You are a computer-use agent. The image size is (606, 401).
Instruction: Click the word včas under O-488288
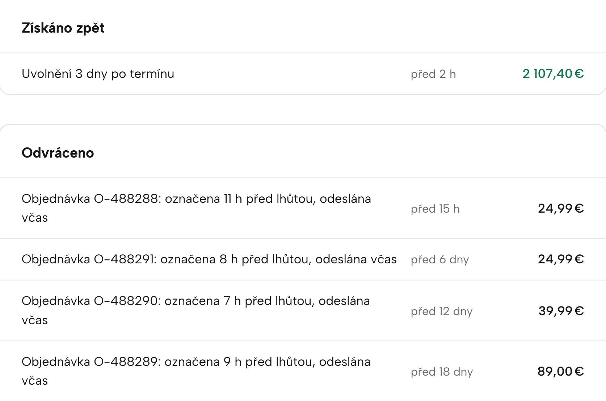coord(35,218)
